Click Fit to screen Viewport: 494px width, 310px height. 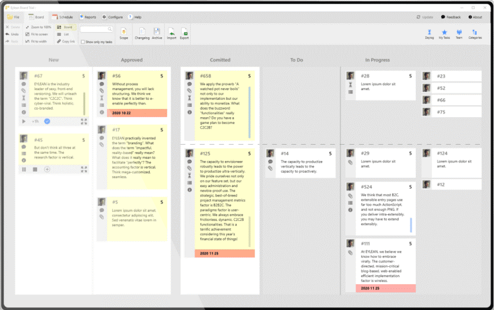(x=37, y=34)
